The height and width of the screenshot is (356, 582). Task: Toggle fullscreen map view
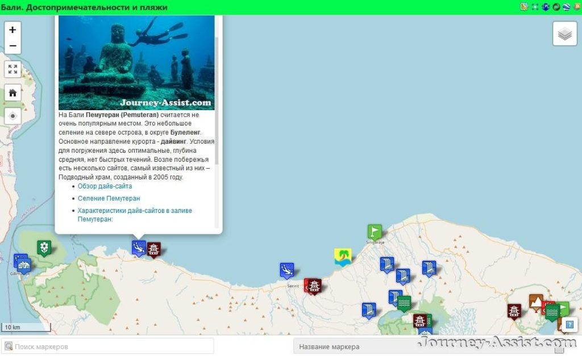click(13, 69)
